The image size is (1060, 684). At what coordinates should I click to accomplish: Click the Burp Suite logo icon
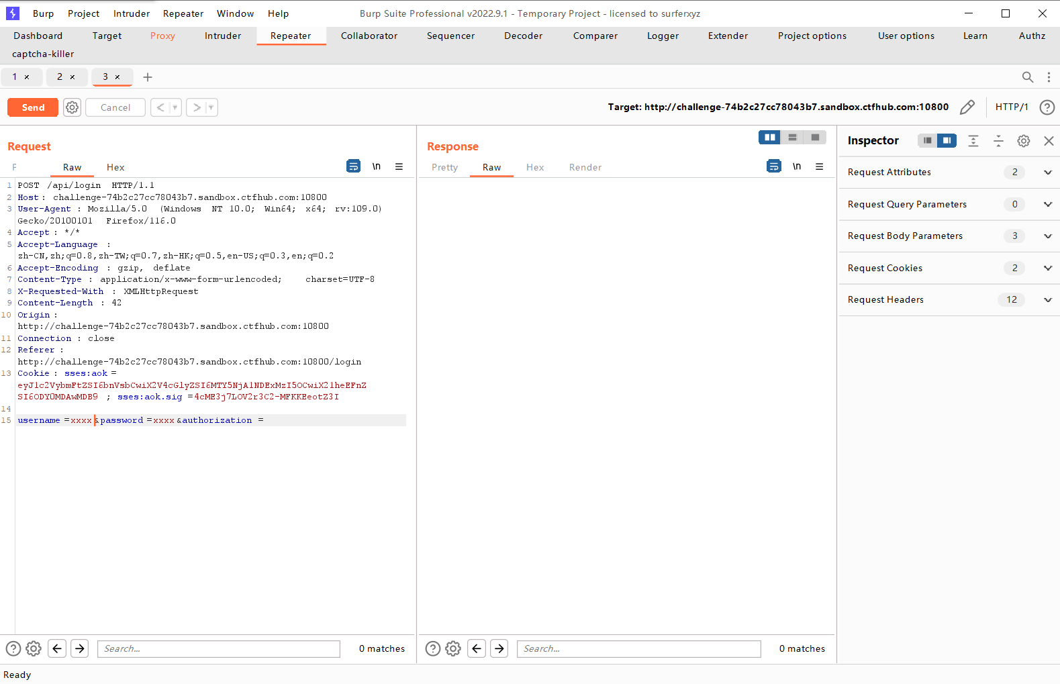[x=12, y=13]
